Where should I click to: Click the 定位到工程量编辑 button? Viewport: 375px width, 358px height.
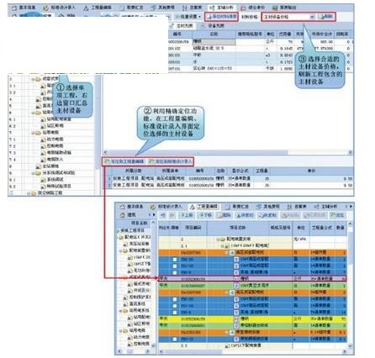pos(124,161)
